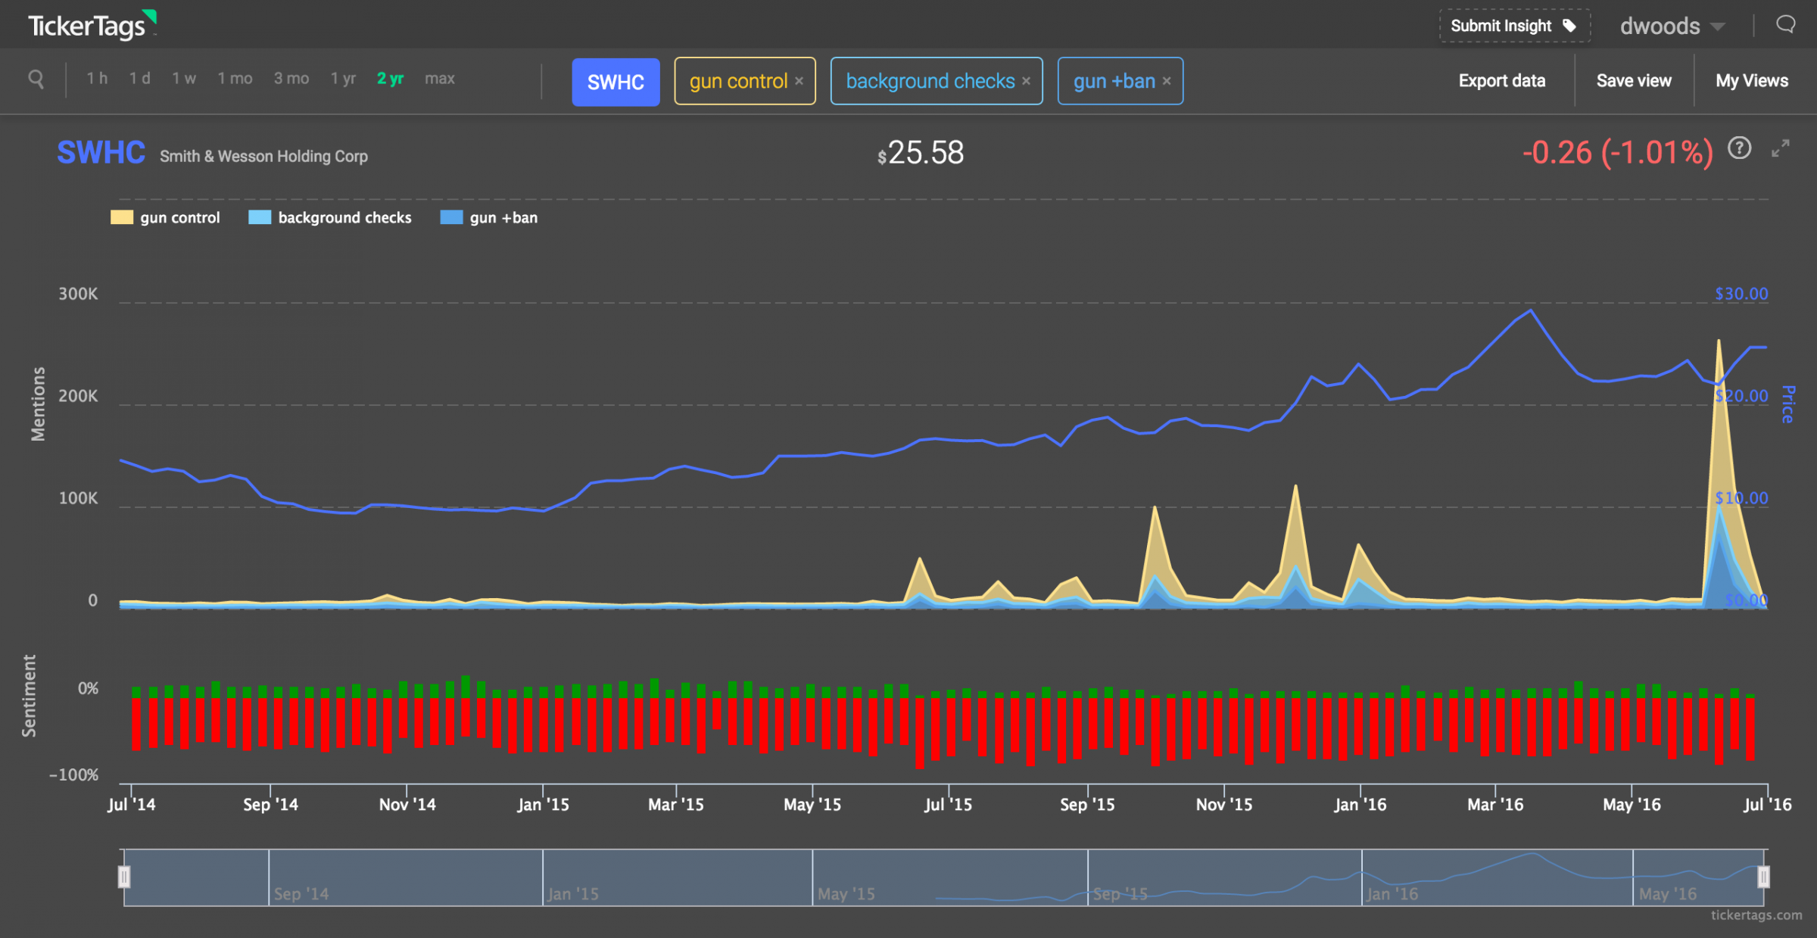Screen dimensions: 1817x938
Task: Open My Views
Action: tap(1752, 81)
